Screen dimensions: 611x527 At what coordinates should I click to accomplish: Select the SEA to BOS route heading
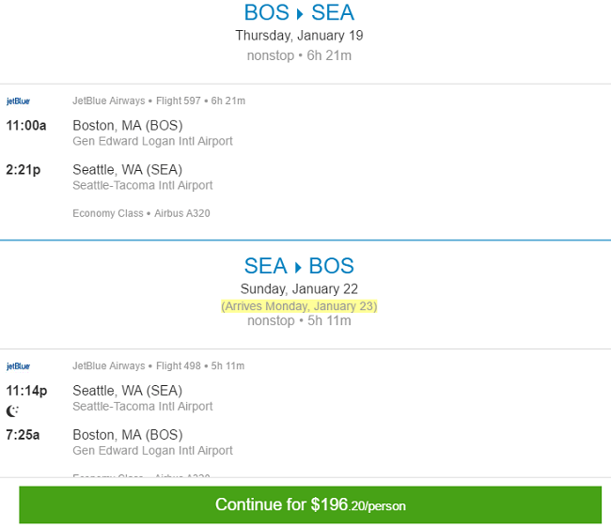299,266
